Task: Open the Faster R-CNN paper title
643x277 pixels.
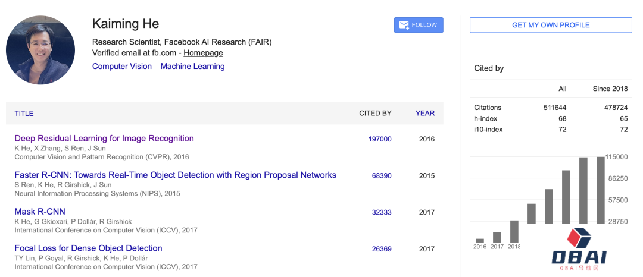Action: 175,175
